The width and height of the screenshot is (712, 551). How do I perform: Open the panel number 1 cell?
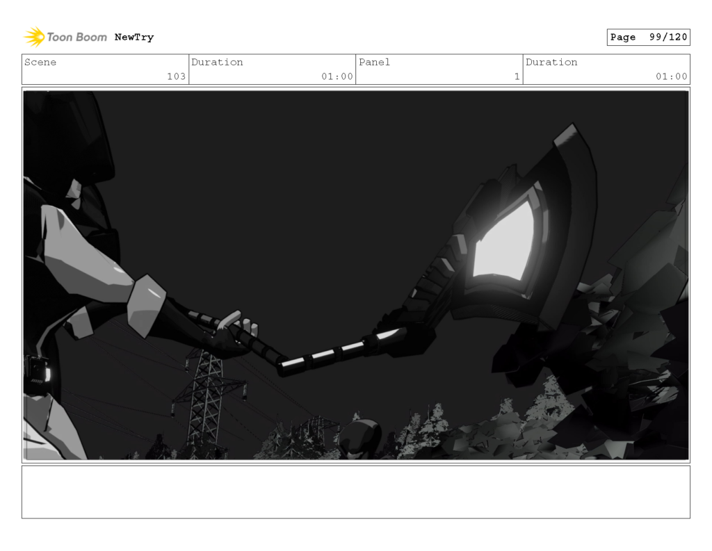[515, 76]
